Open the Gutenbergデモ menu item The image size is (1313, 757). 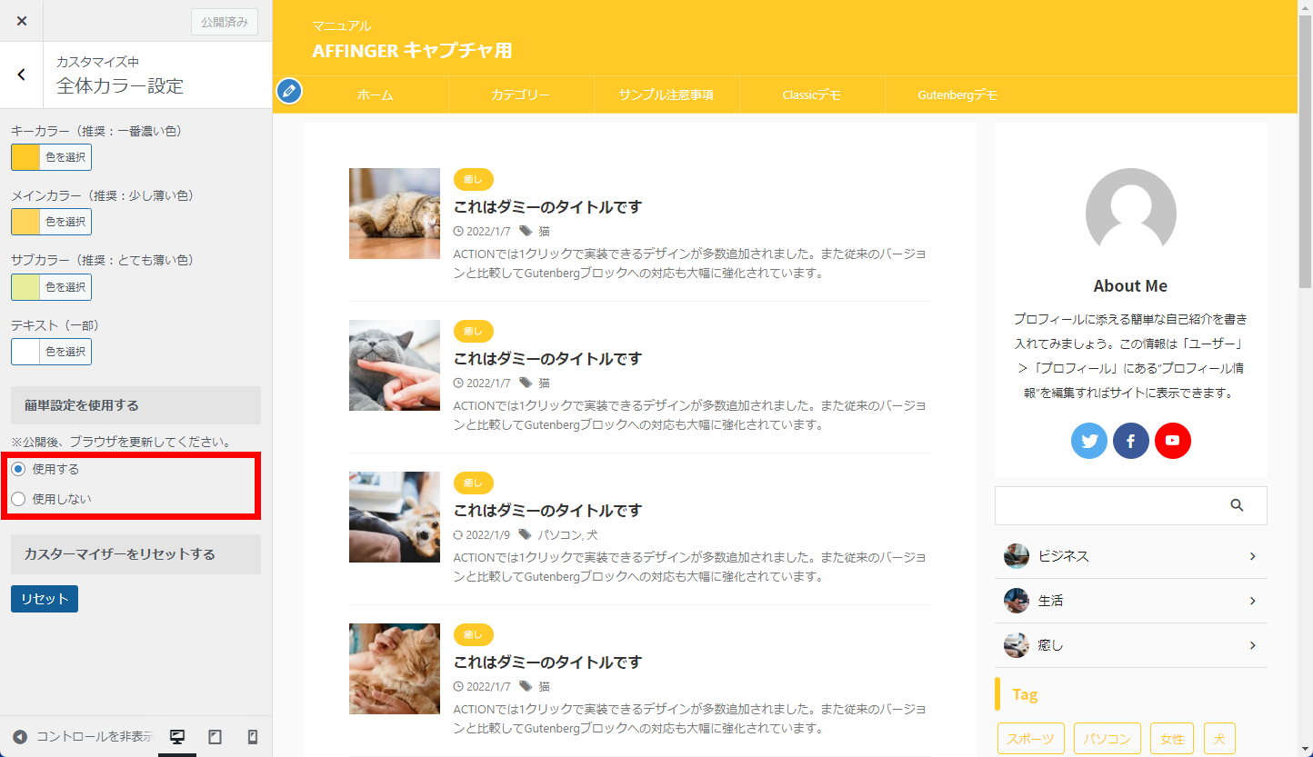(957, 95)
